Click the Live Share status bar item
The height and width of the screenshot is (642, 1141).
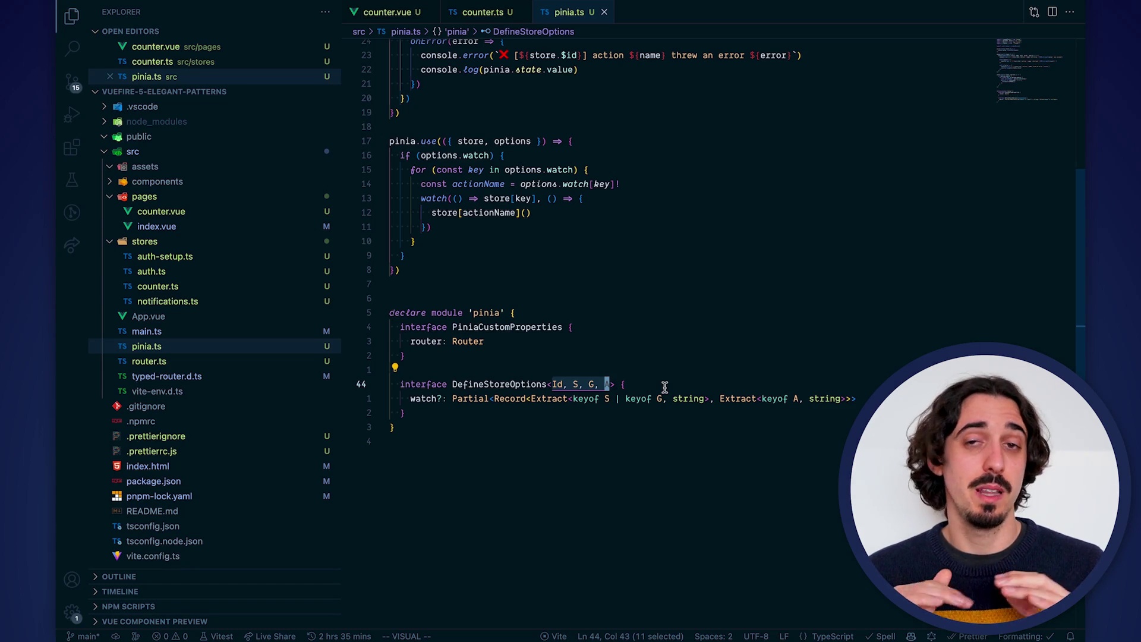270,636
